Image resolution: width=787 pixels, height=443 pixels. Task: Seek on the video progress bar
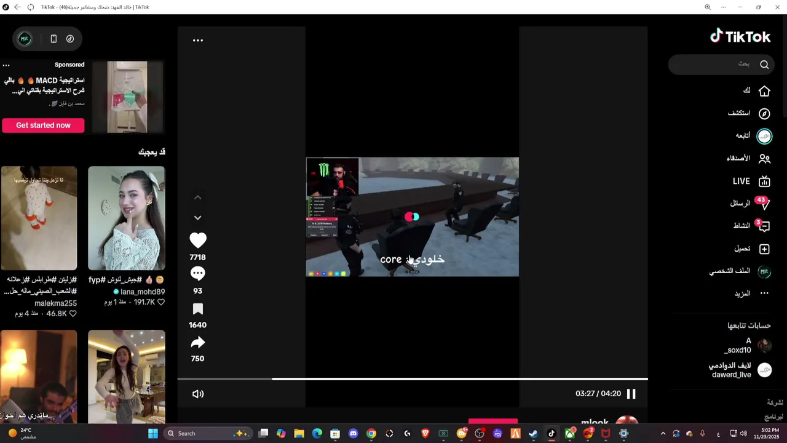(x=413, y=379)
